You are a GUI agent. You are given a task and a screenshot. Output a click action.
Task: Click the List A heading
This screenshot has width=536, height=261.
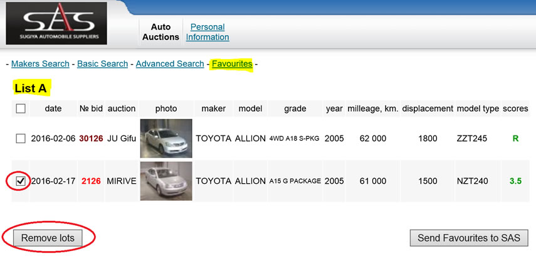click(30, 88)
